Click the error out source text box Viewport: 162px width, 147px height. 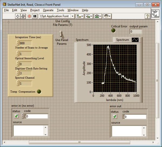click(x=127, y=131)
